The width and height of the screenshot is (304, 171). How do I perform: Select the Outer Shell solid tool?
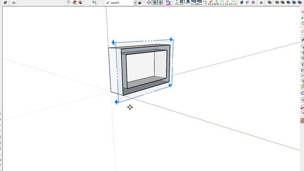269,2
